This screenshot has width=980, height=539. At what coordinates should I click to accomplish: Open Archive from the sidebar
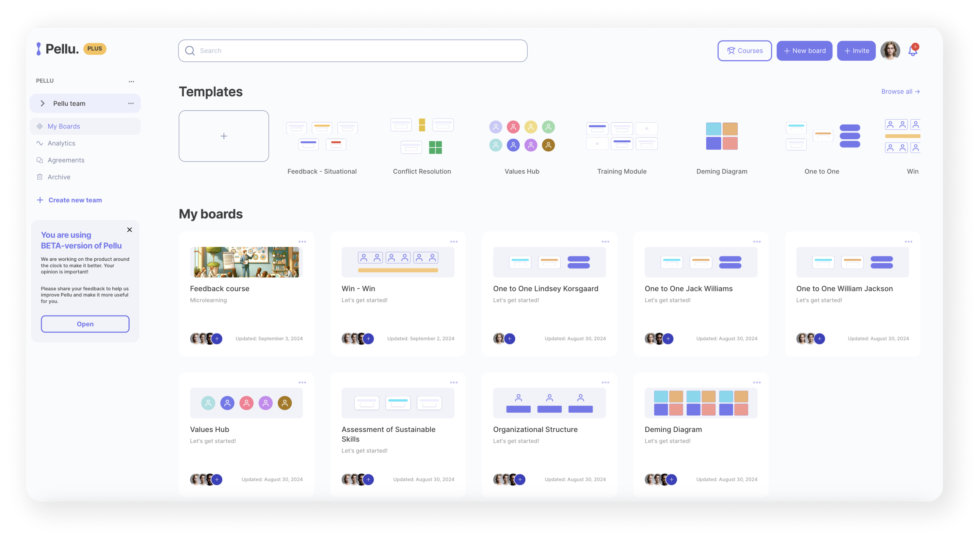[x=59, y=177]
